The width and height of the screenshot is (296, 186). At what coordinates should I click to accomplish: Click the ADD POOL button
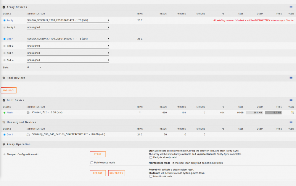click(x=9, y=90)
